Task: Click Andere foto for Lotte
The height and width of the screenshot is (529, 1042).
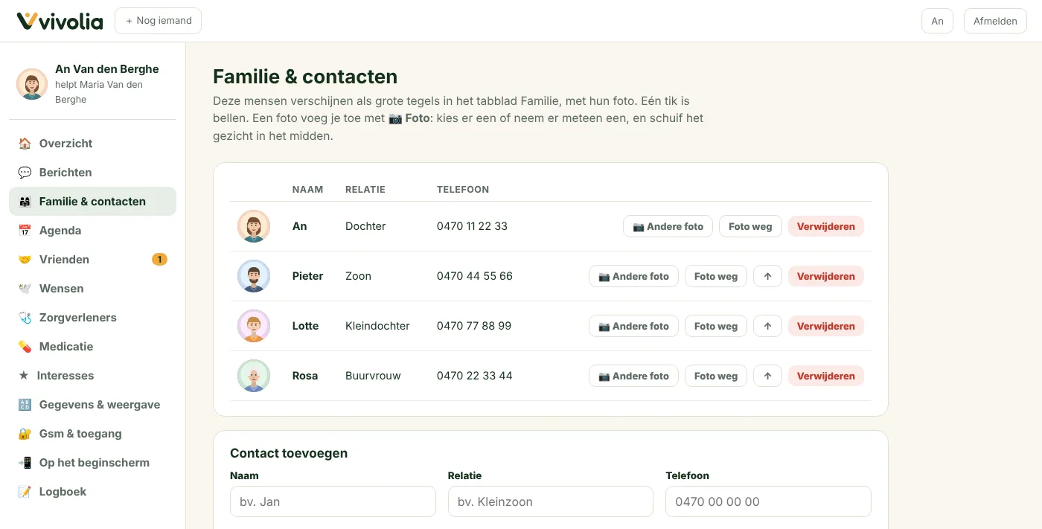Action: (x=633, y=326)
